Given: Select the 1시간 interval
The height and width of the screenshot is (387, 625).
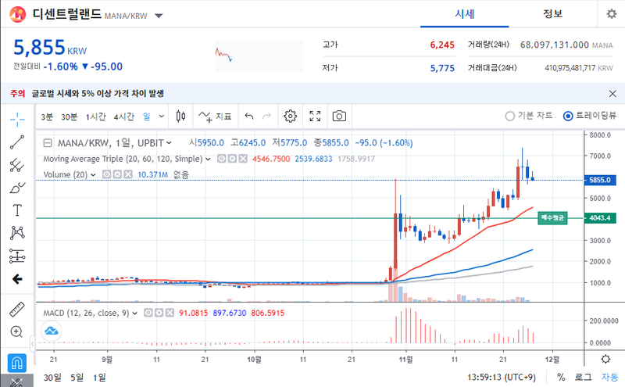Looking at the screenshot, I should click(x=95, y=116).
